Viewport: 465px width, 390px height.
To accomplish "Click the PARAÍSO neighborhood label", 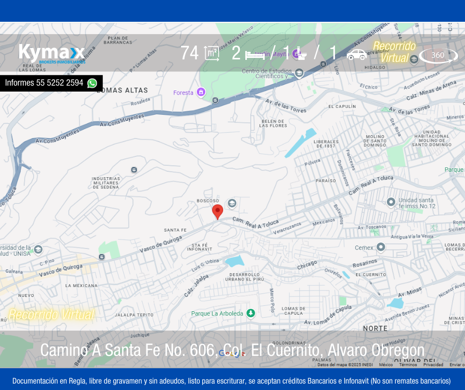I will [x=326, y=181].
